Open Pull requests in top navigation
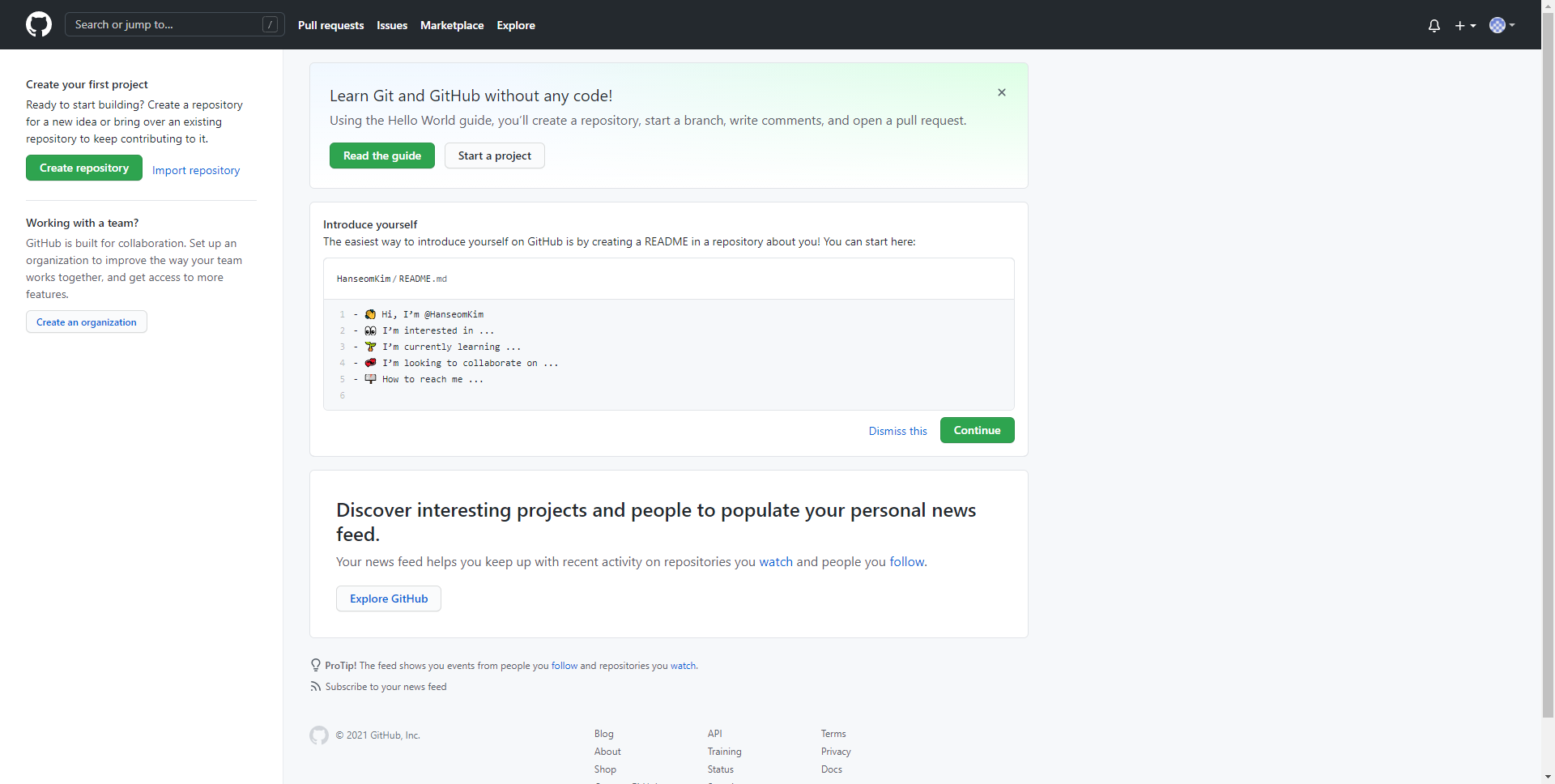The width and height of the screenshot is (1555, 784). [330, 25]
